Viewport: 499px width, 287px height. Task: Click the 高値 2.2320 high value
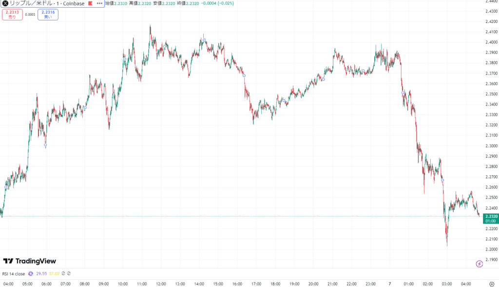140,3
